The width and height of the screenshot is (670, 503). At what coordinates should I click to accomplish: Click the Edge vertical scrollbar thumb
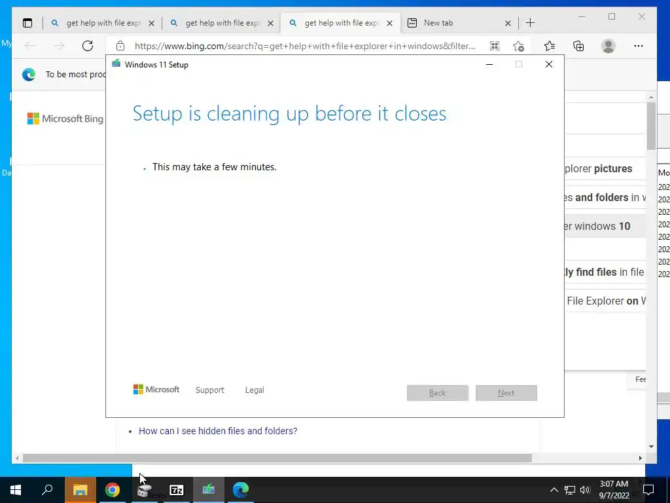pyautogui.click(x=651, y=126)
